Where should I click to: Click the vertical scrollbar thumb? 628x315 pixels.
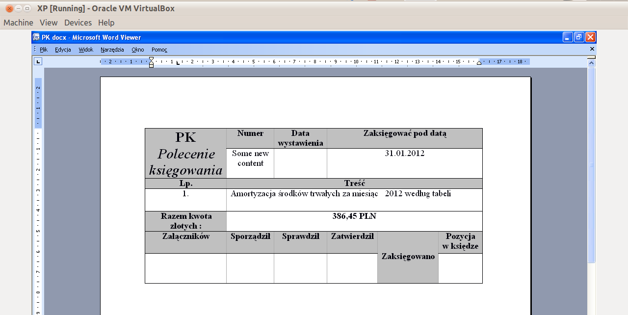[591, 164]
